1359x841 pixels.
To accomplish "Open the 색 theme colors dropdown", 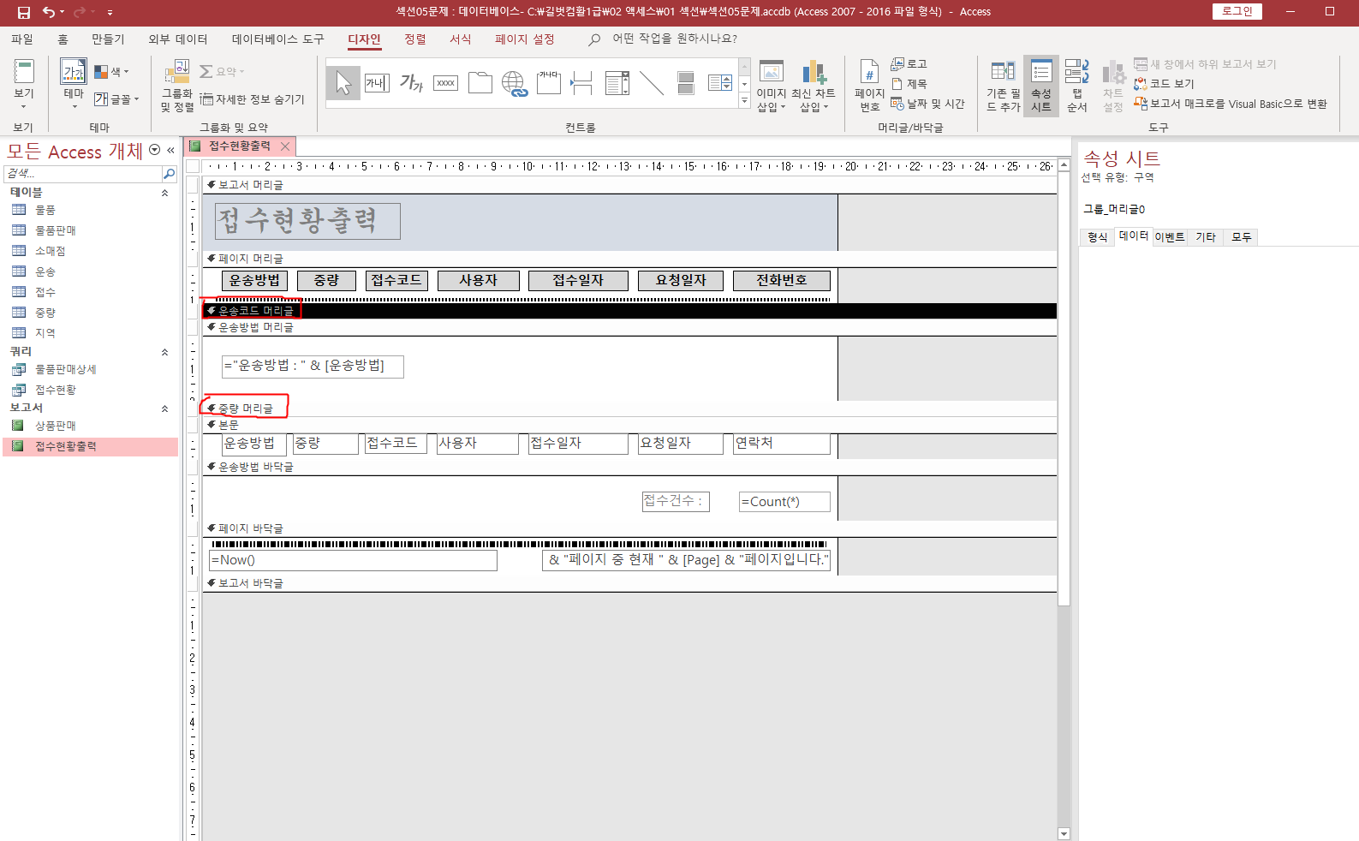I will [111, 72].
